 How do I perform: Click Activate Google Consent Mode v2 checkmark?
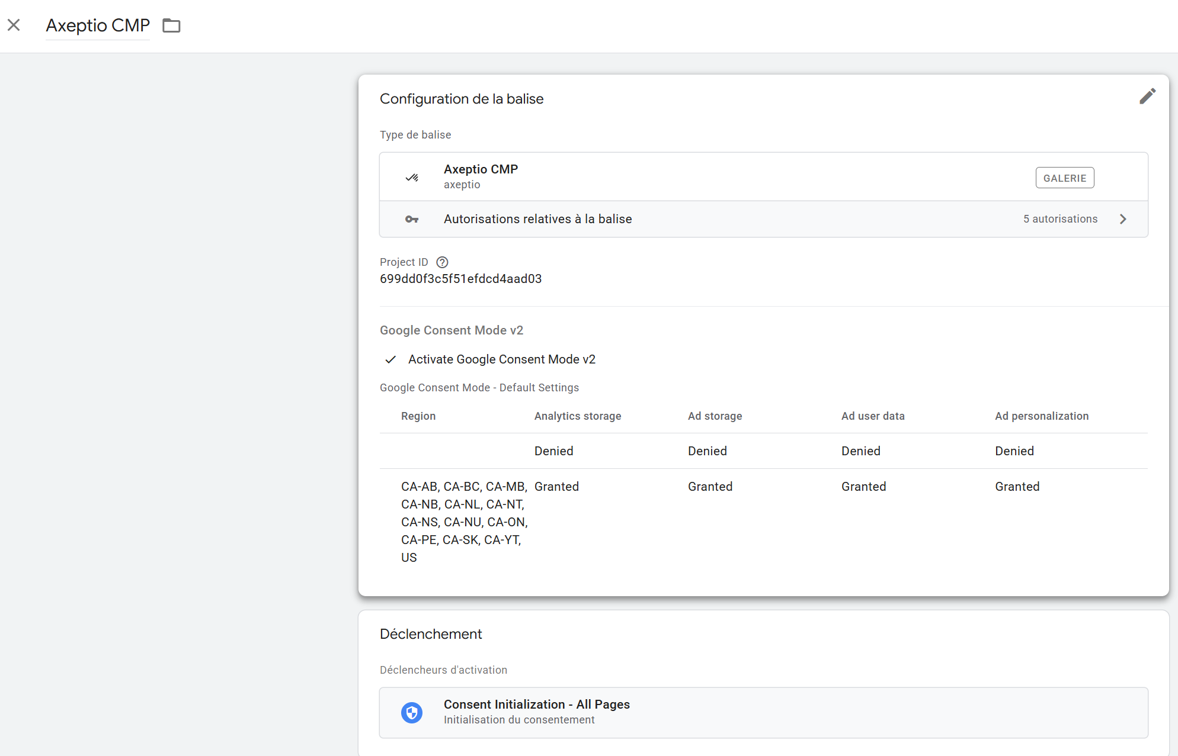pyautogui.click(x=390, y=359)
